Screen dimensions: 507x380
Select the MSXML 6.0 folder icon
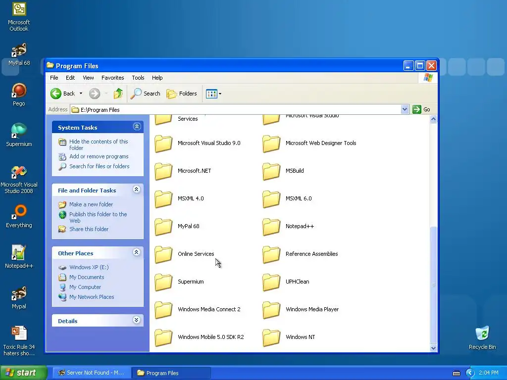[271, 199]
